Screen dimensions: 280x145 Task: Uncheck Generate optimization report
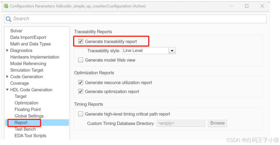(x=81, y=92)
